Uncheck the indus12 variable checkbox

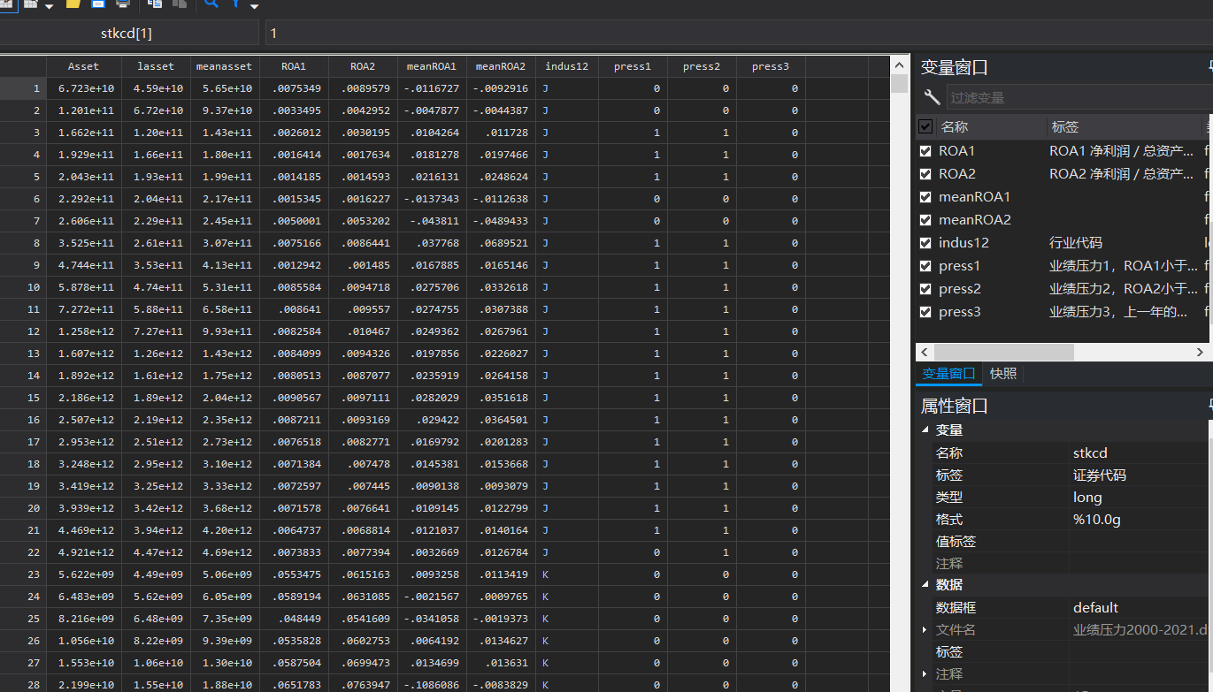pos(925,243)
